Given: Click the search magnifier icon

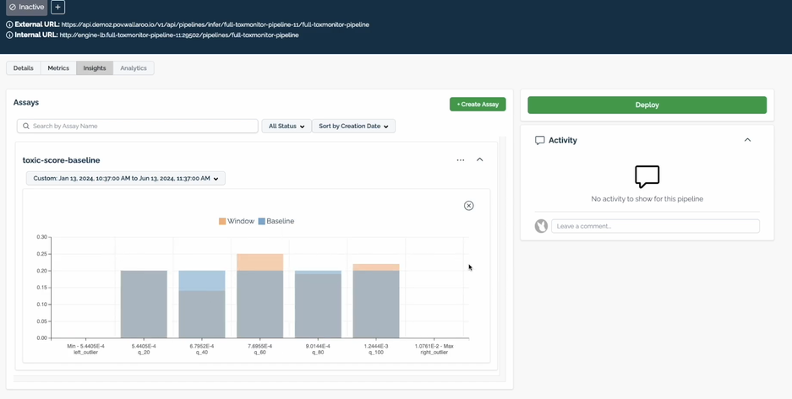Looking at the screenshot, I should pyautogui.click(x=26, y=126).
